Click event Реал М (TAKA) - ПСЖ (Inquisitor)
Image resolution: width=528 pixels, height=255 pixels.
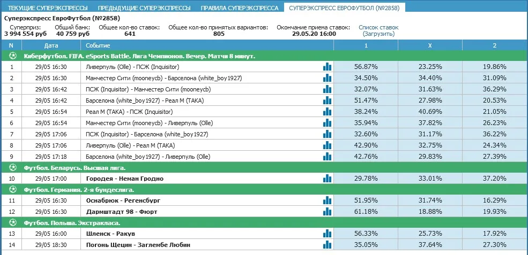click(129, 112)
